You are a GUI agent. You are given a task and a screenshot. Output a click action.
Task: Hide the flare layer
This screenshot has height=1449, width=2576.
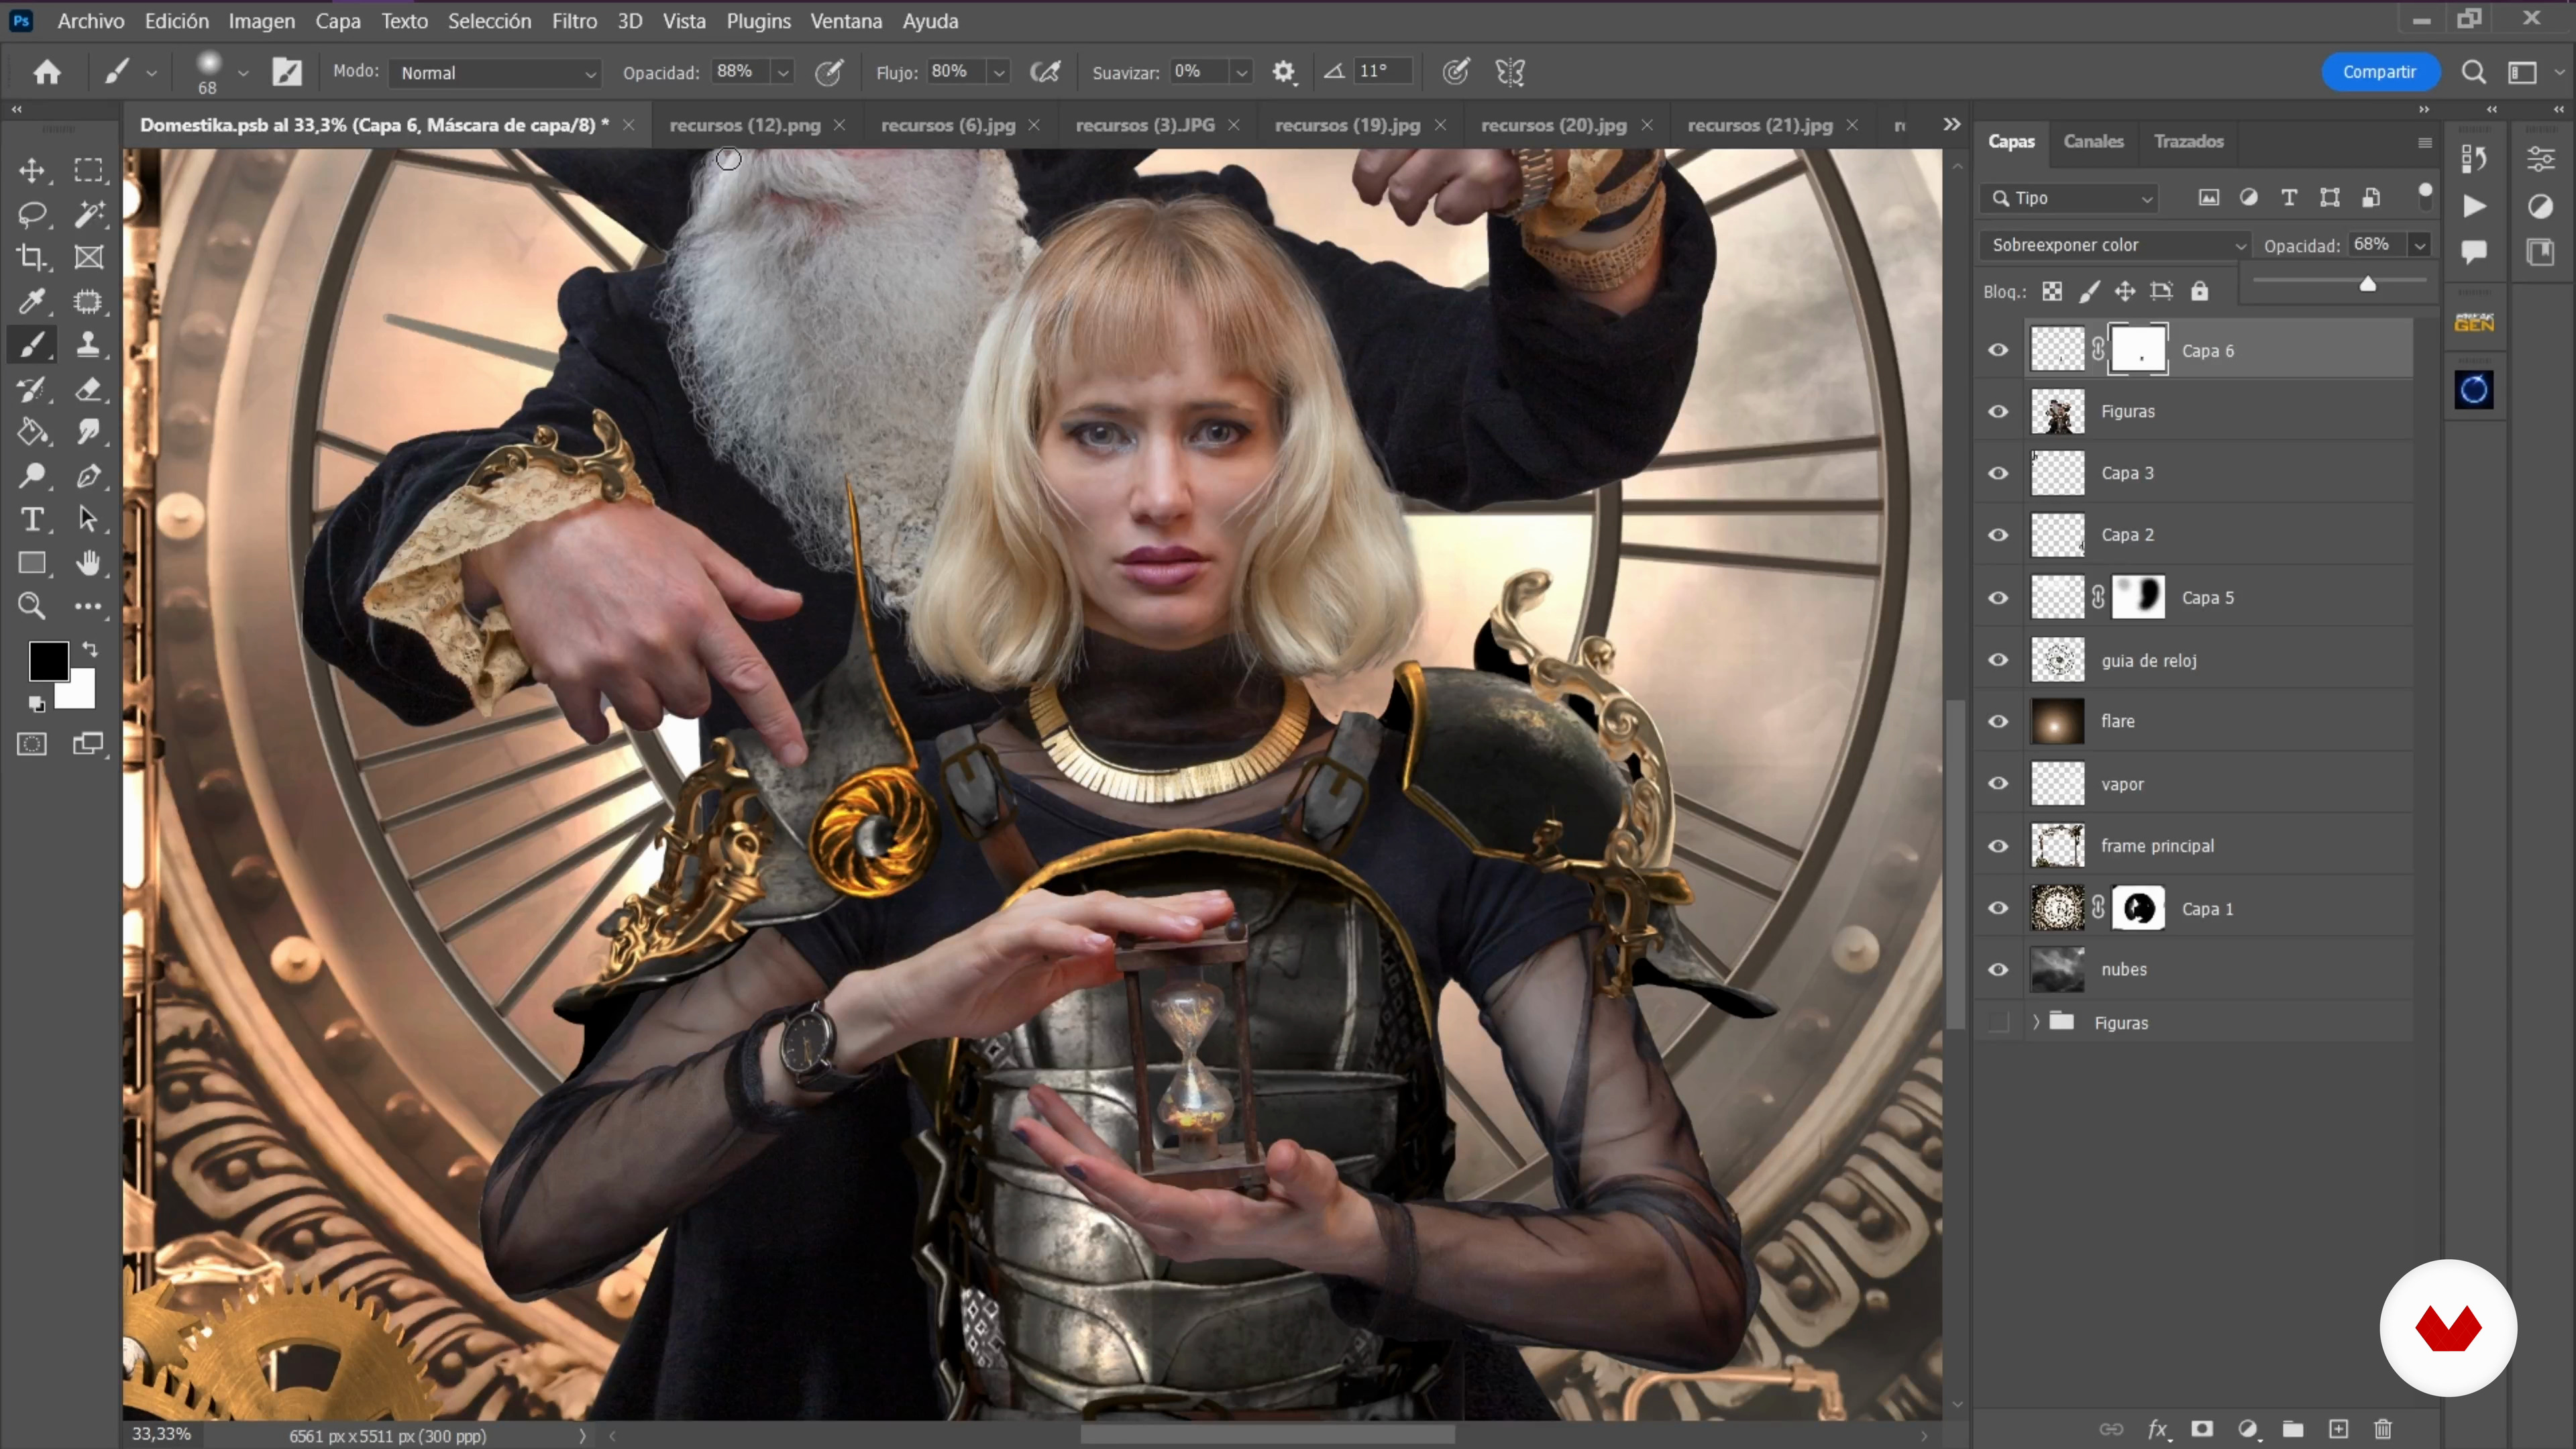[1998, 722]
